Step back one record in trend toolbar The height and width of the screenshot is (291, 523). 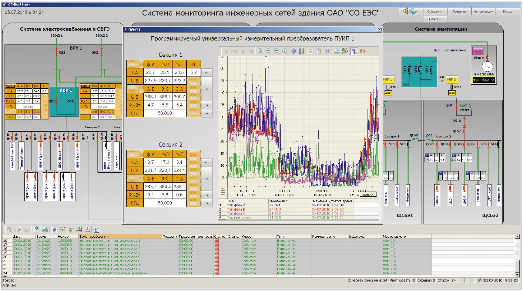click(234, 51)
